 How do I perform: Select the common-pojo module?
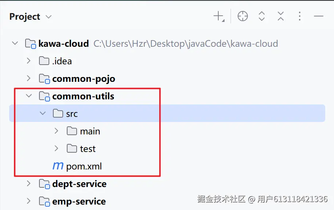pyautogui.click(x=83, y=79)
